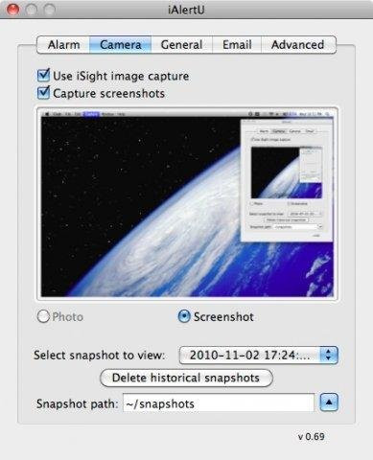Image resolution: width=373 pixels, height=460 pixels.
Task: Click the blue arrow button beside Snapshot path
Action: 329,402
